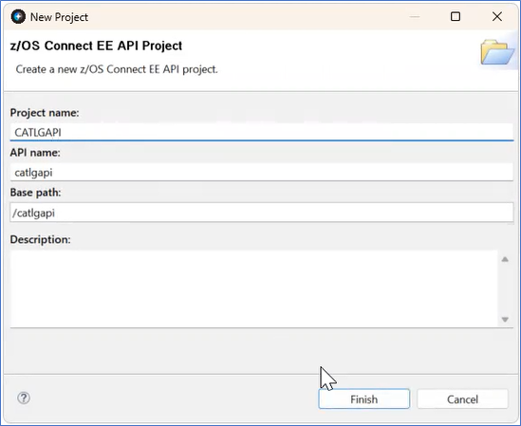Click the folder wizard banner icon
Image resolution: width=521 pixels, height=426 pixels.
coord(497,52)
